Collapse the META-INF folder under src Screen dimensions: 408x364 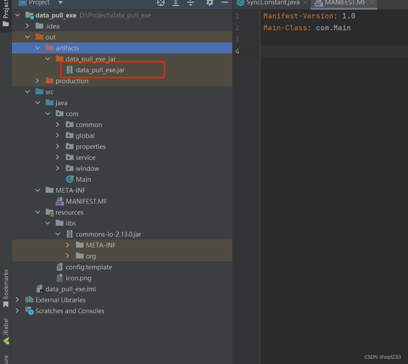pos(38,190)
